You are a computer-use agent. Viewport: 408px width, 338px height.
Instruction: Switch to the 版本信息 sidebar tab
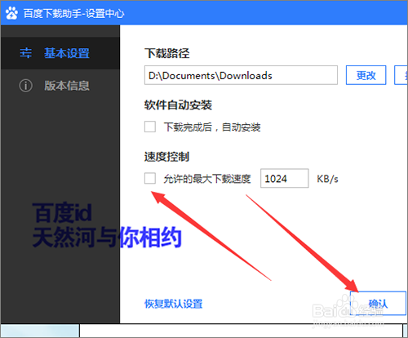[60, 86]
